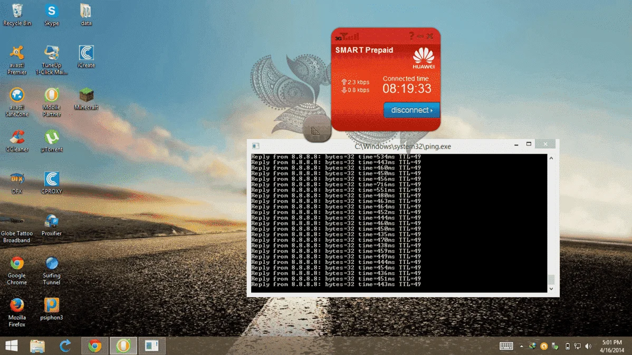Click the grey statistics tab beside widget
Viewport: 632px width, 355px height.
(317, 129)
